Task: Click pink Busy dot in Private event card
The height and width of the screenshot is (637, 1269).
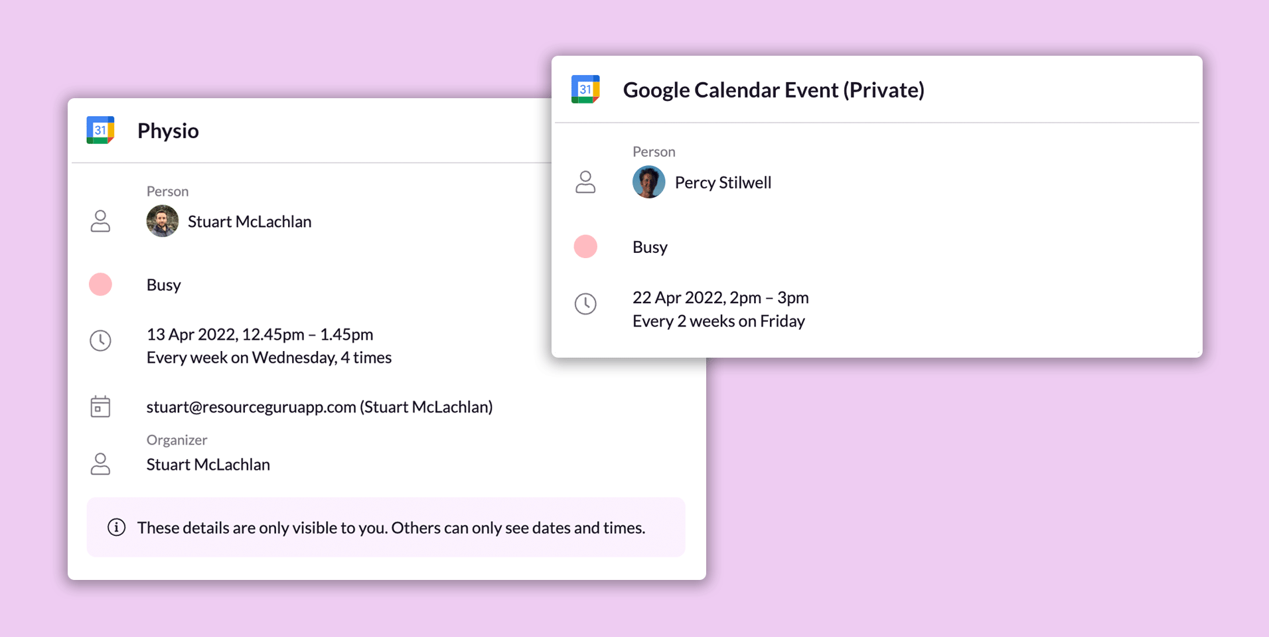Action: 585,247
